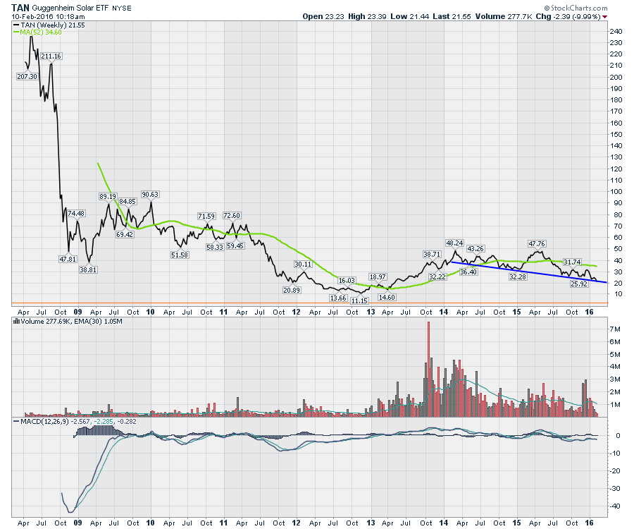Image resolution: width=634 pixels, height=529 pixels.
Task: Click the 207.30 price label
Action: coord(27,76)
